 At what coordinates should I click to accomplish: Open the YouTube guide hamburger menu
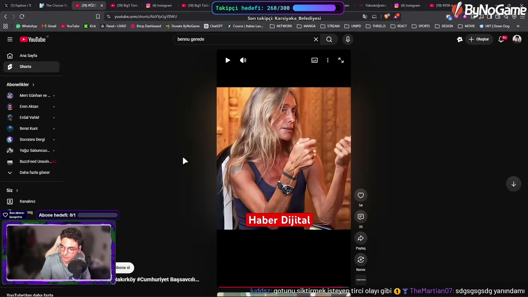coord(10,39)
